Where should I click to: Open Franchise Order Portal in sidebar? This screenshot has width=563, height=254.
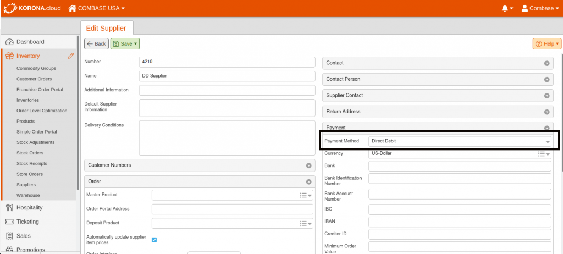click(x=40, y=90)
